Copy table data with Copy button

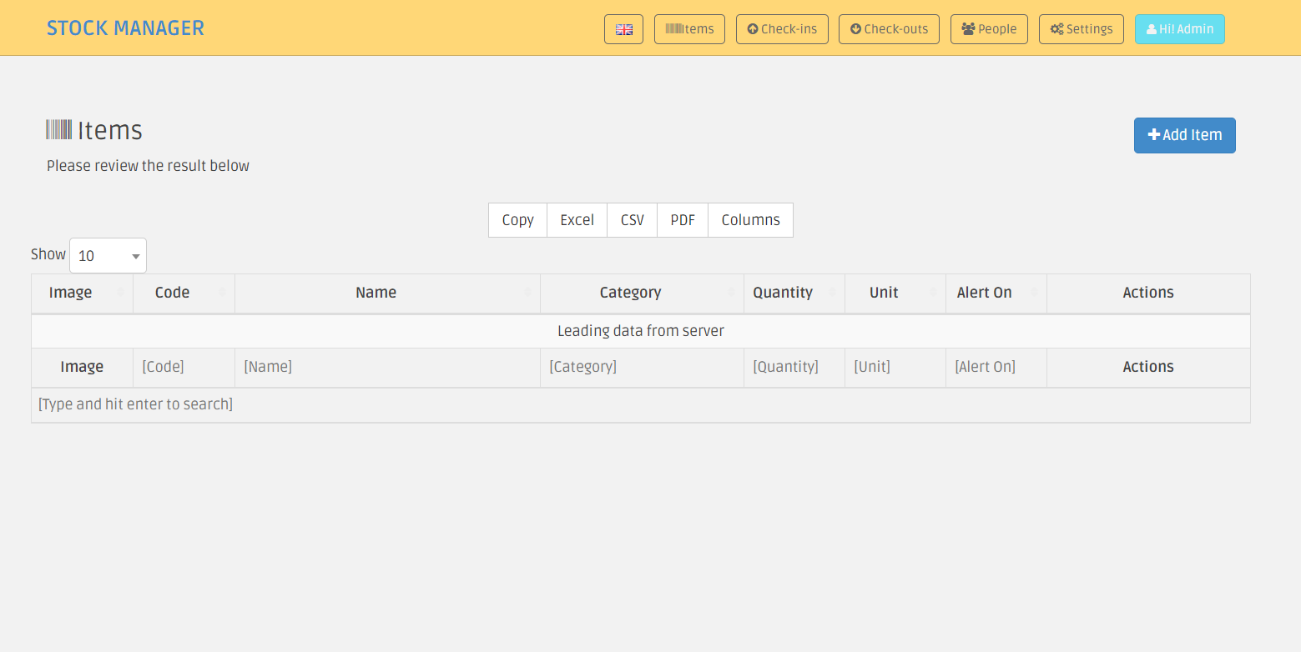(x=517, y=220)
